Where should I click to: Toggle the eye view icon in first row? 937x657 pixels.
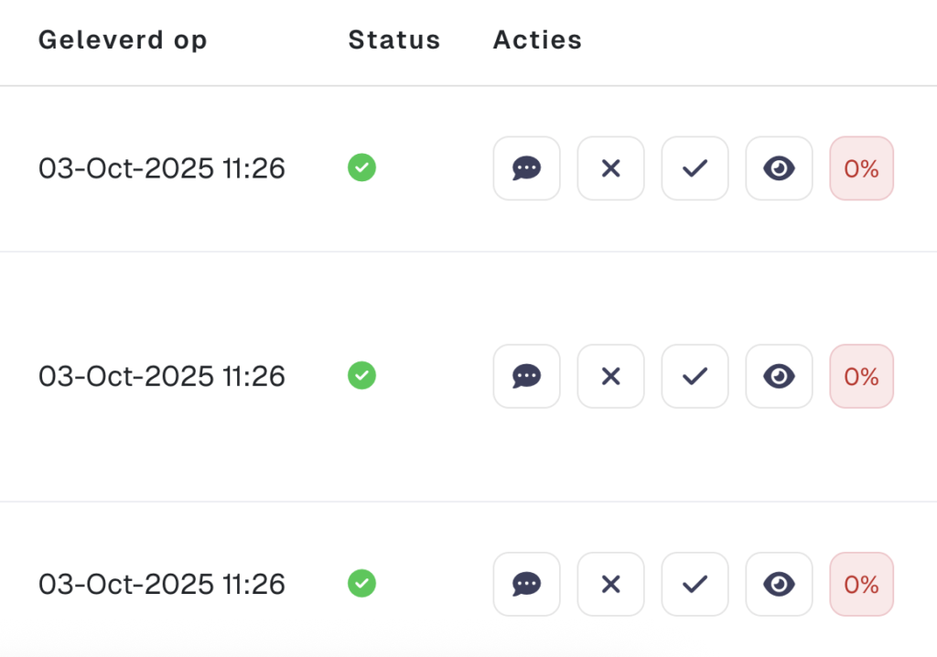pyautogui.click(x=779, y=168)
